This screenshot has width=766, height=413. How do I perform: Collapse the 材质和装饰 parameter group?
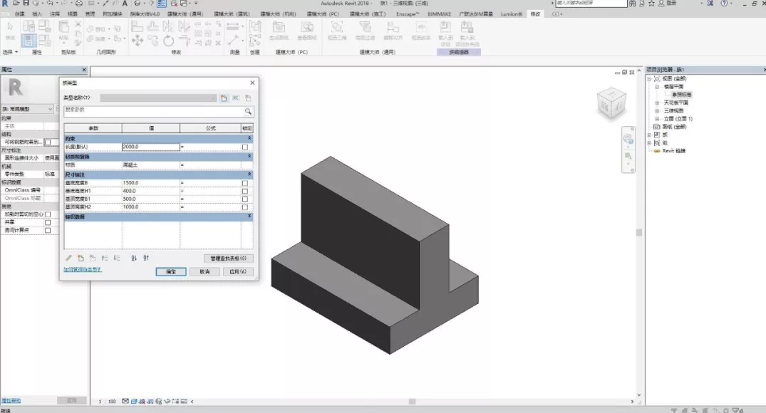249,156
